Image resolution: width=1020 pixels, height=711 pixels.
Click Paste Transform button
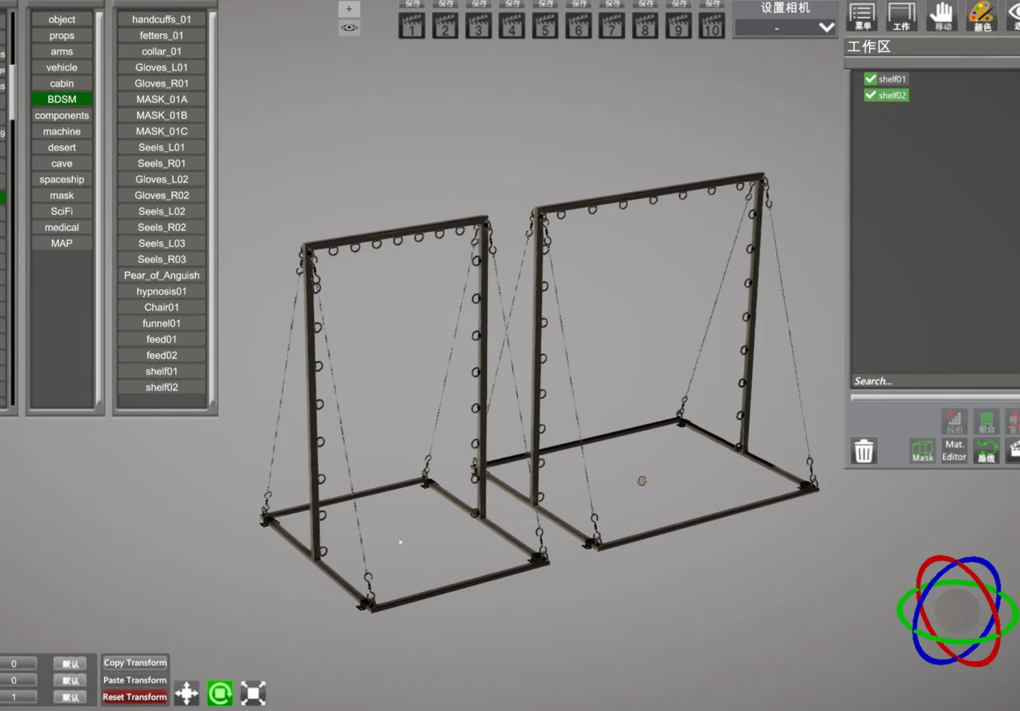point(135,680)
